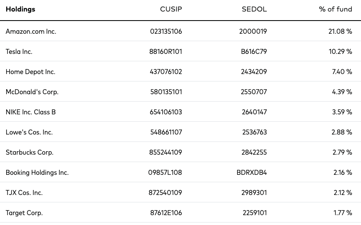The width and height of the screenshot is (361, 225).
Task: Click the Home Depot 7.40 % value
Action: pyautogui.click(x=342, y=72)
